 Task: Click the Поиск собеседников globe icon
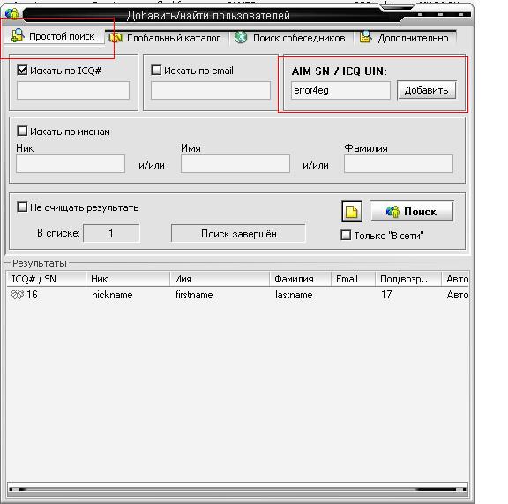[241, 38]
